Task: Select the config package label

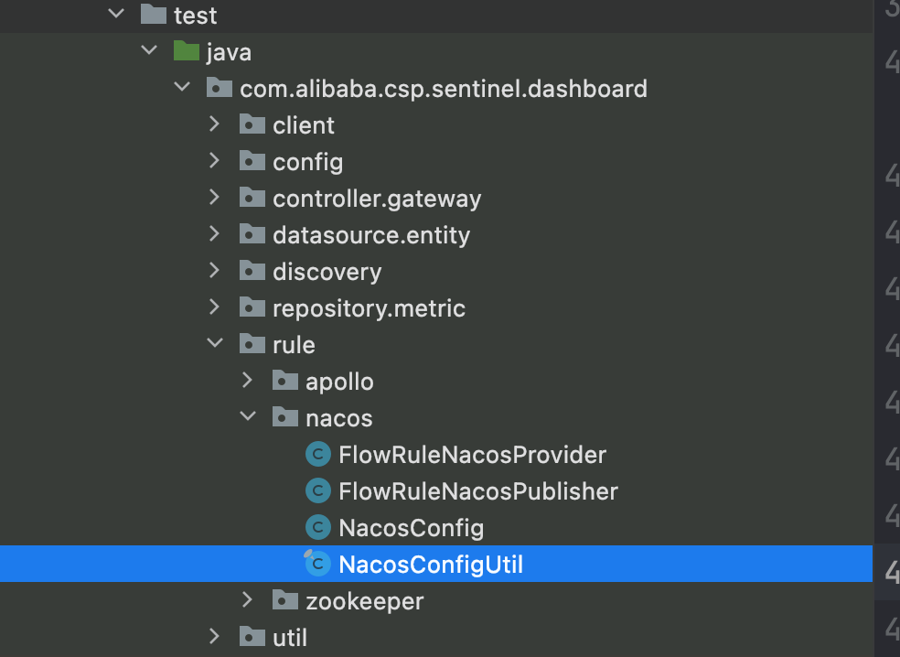Action: [x=308, y=163]
